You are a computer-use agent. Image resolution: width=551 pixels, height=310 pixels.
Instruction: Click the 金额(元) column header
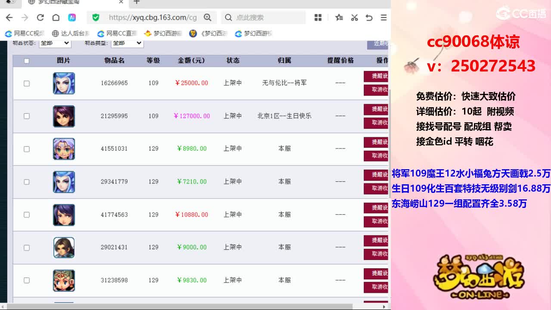(192, 61)
